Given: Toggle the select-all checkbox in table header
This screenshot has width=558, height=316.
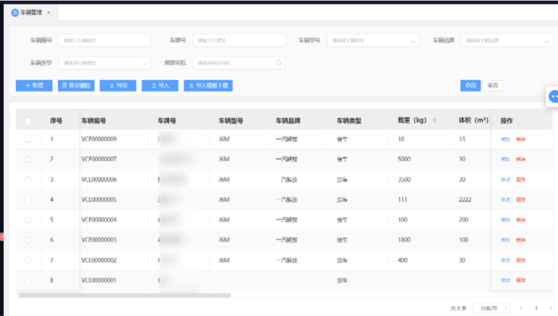Looking at the screenshot, I should tap(28, 121).
